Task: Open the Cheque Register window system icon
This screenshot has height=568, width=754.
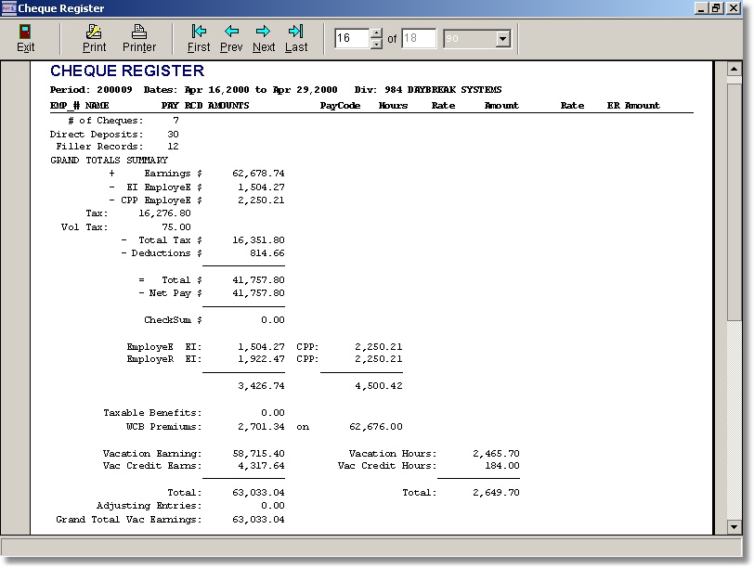Action: (x=8, y=8)
